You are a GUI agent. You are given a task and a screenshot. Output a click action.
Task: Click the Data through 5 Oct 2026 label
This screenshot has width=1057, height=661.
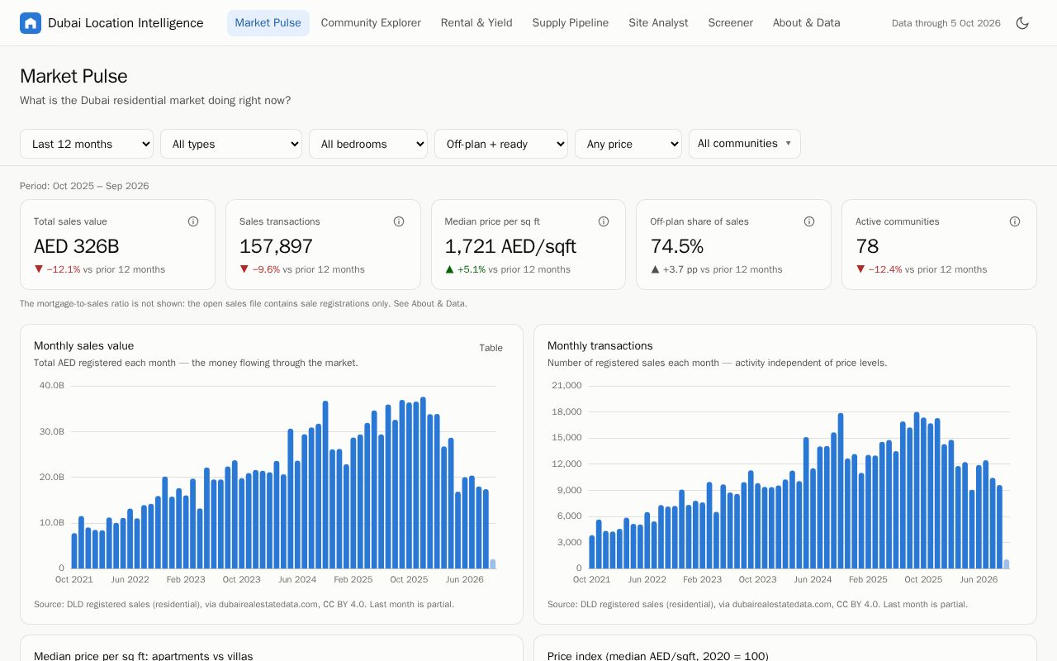tap(946, 23)
